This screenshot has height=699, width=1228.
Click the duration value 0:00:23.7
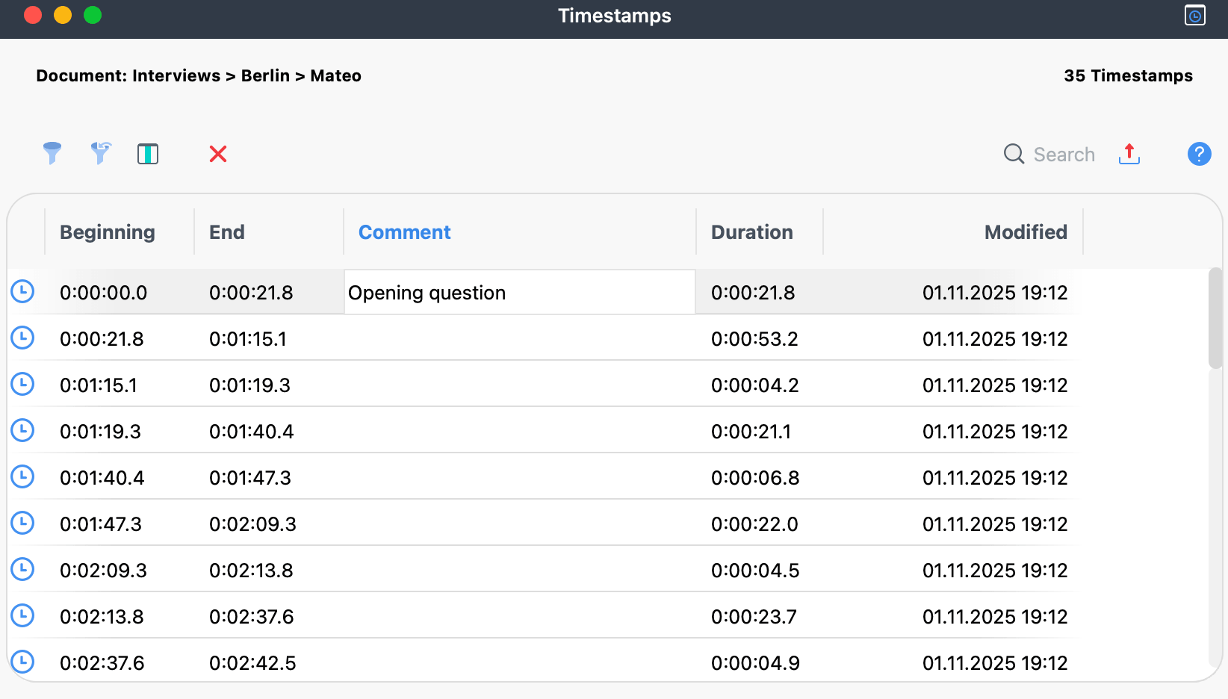[x=754, y=617]
